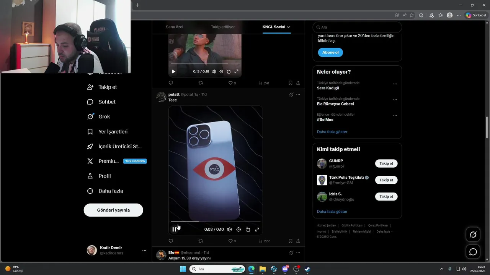Viewport: 490px width, 275px height.
Task: Open settings gear of 0:16 video
Action: coord(221,71)
